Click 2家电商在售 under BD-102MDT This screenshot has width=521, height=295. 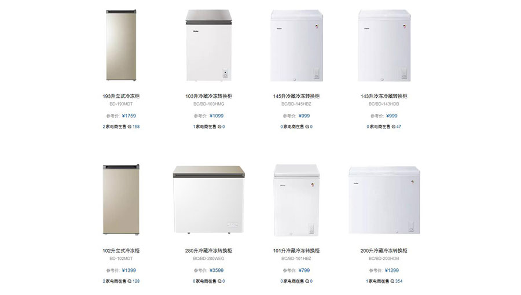coord(114,281)
